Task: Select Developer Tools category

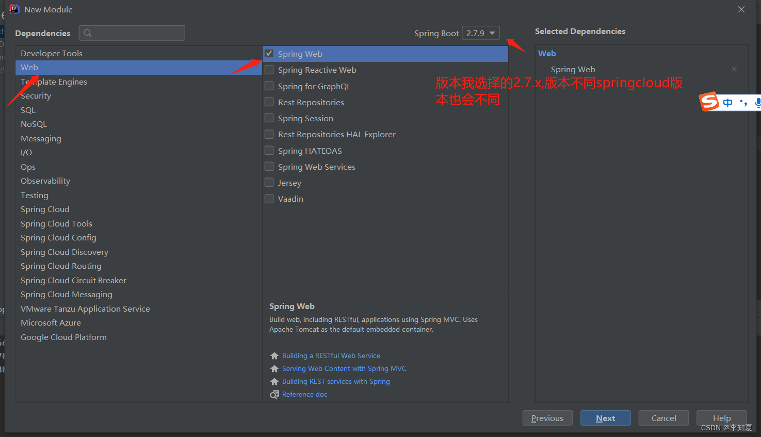Action: (139, 53)
